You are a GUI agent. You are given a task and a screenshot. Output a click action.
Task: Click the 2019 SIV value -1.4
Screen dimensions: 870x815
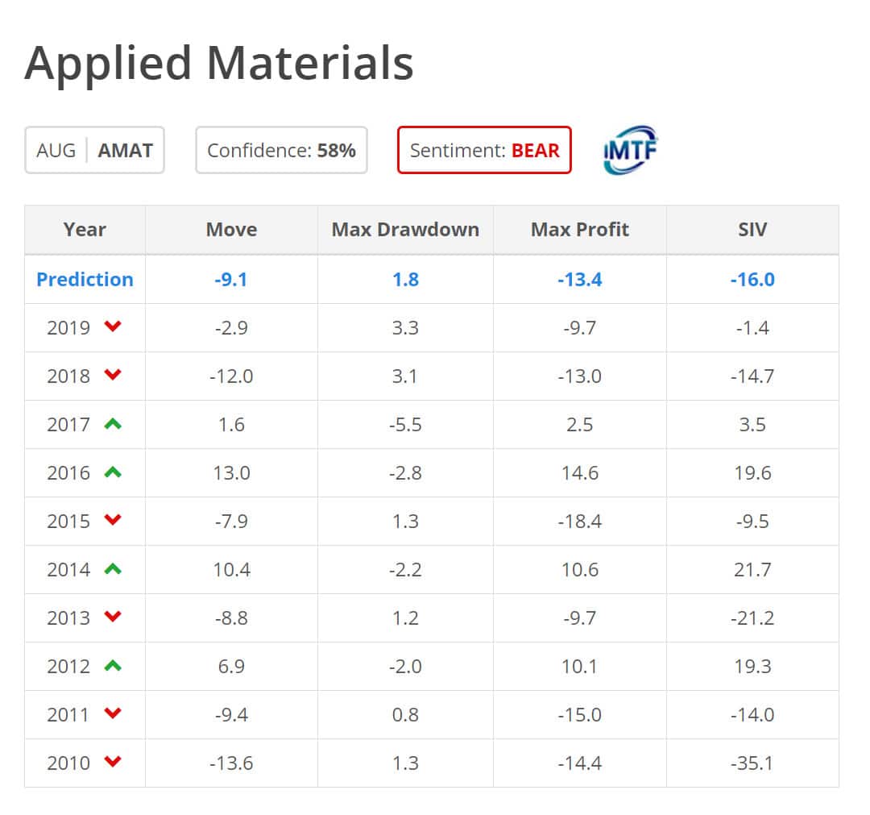pos(752,328)
